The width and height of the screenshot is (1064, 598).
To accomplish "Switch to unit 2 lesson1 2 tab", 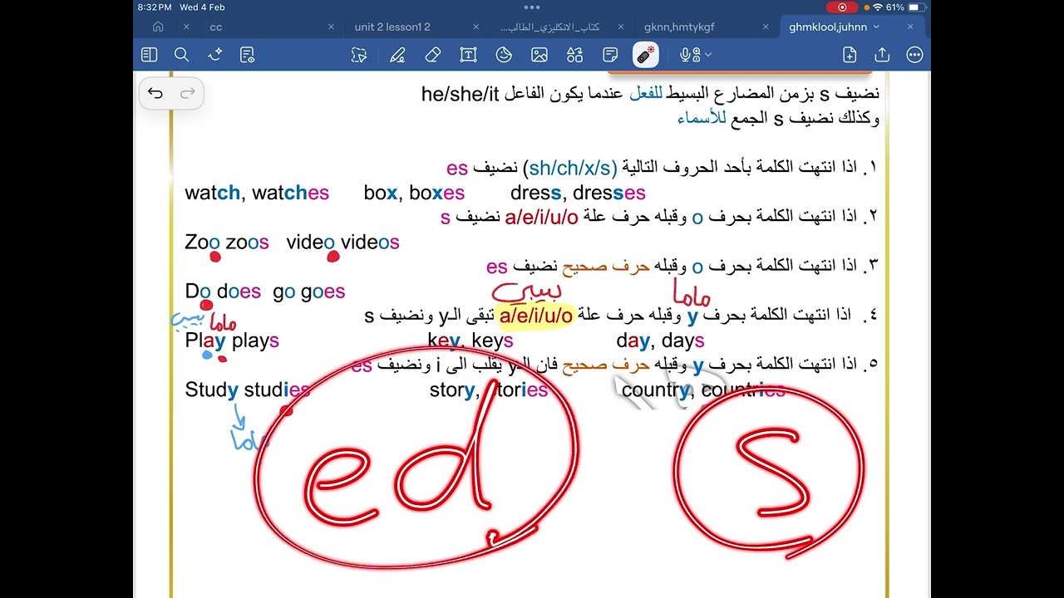I will pyautogui.click(x=392, y=27).
